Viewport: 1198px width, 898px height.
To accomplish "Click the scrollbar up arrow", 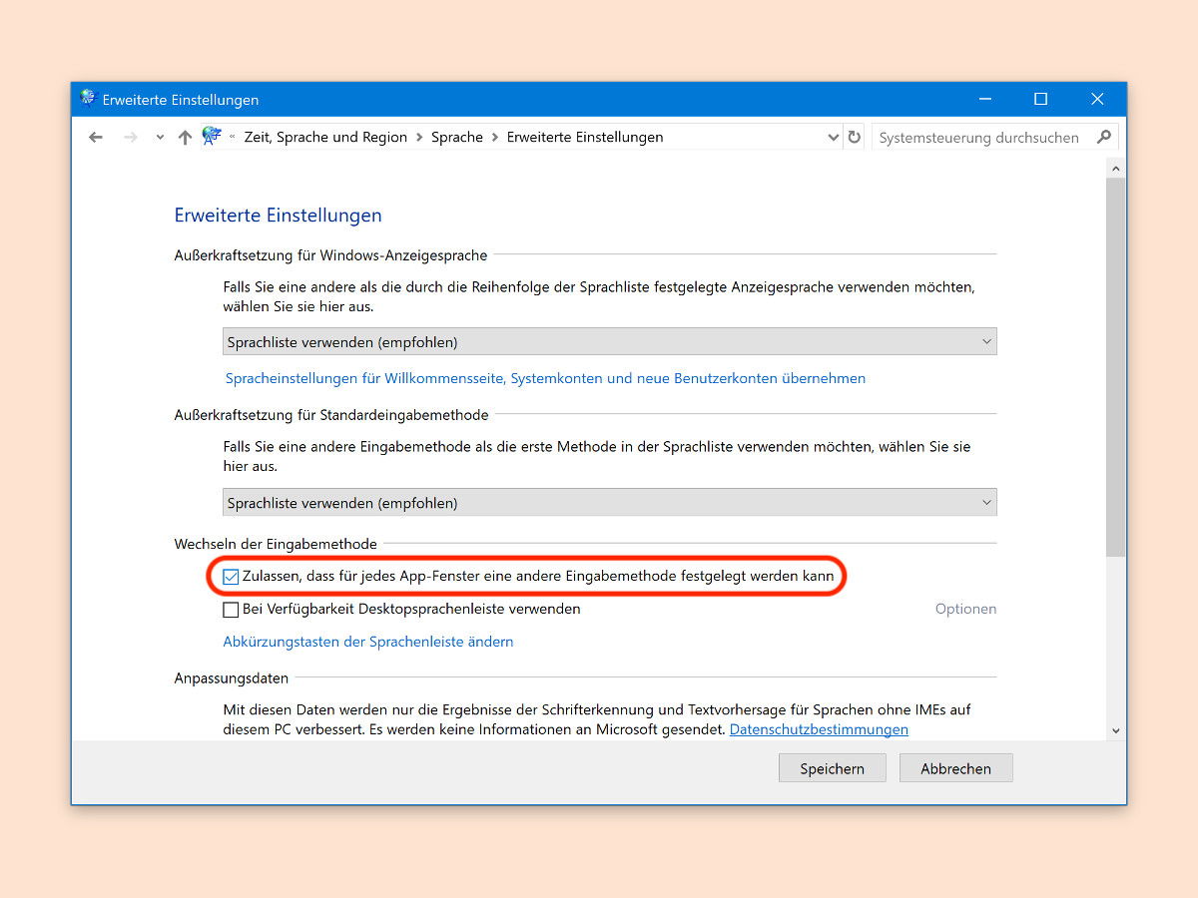I will click(1116, 169).
